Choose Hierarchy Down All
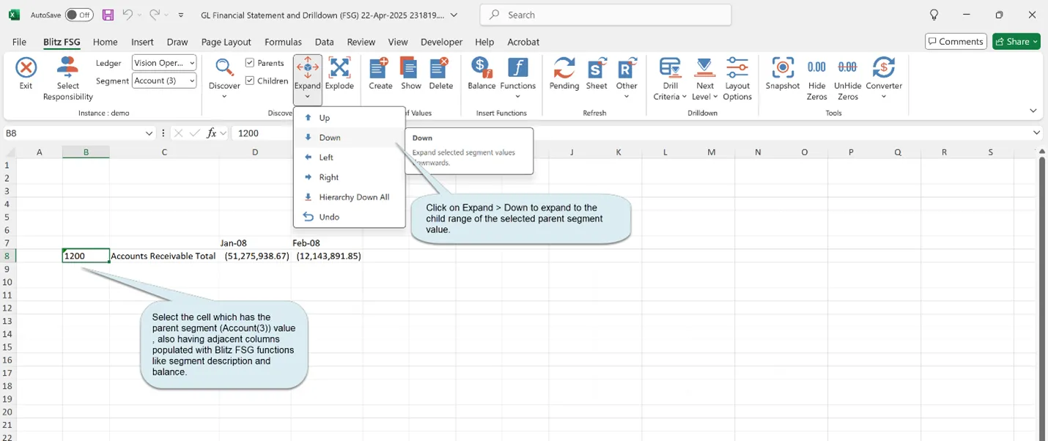The image size is (1048, 441). click(x=349, y=197)
